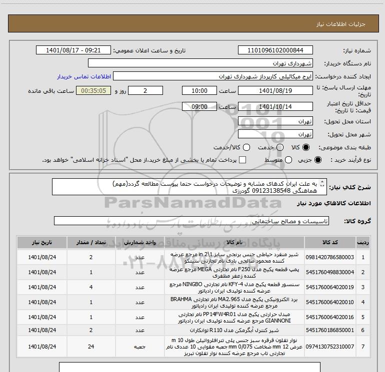Click the نام دستگاه خریدار field
The width and height of the screenshot is (385, 372).
pos(200,63)
